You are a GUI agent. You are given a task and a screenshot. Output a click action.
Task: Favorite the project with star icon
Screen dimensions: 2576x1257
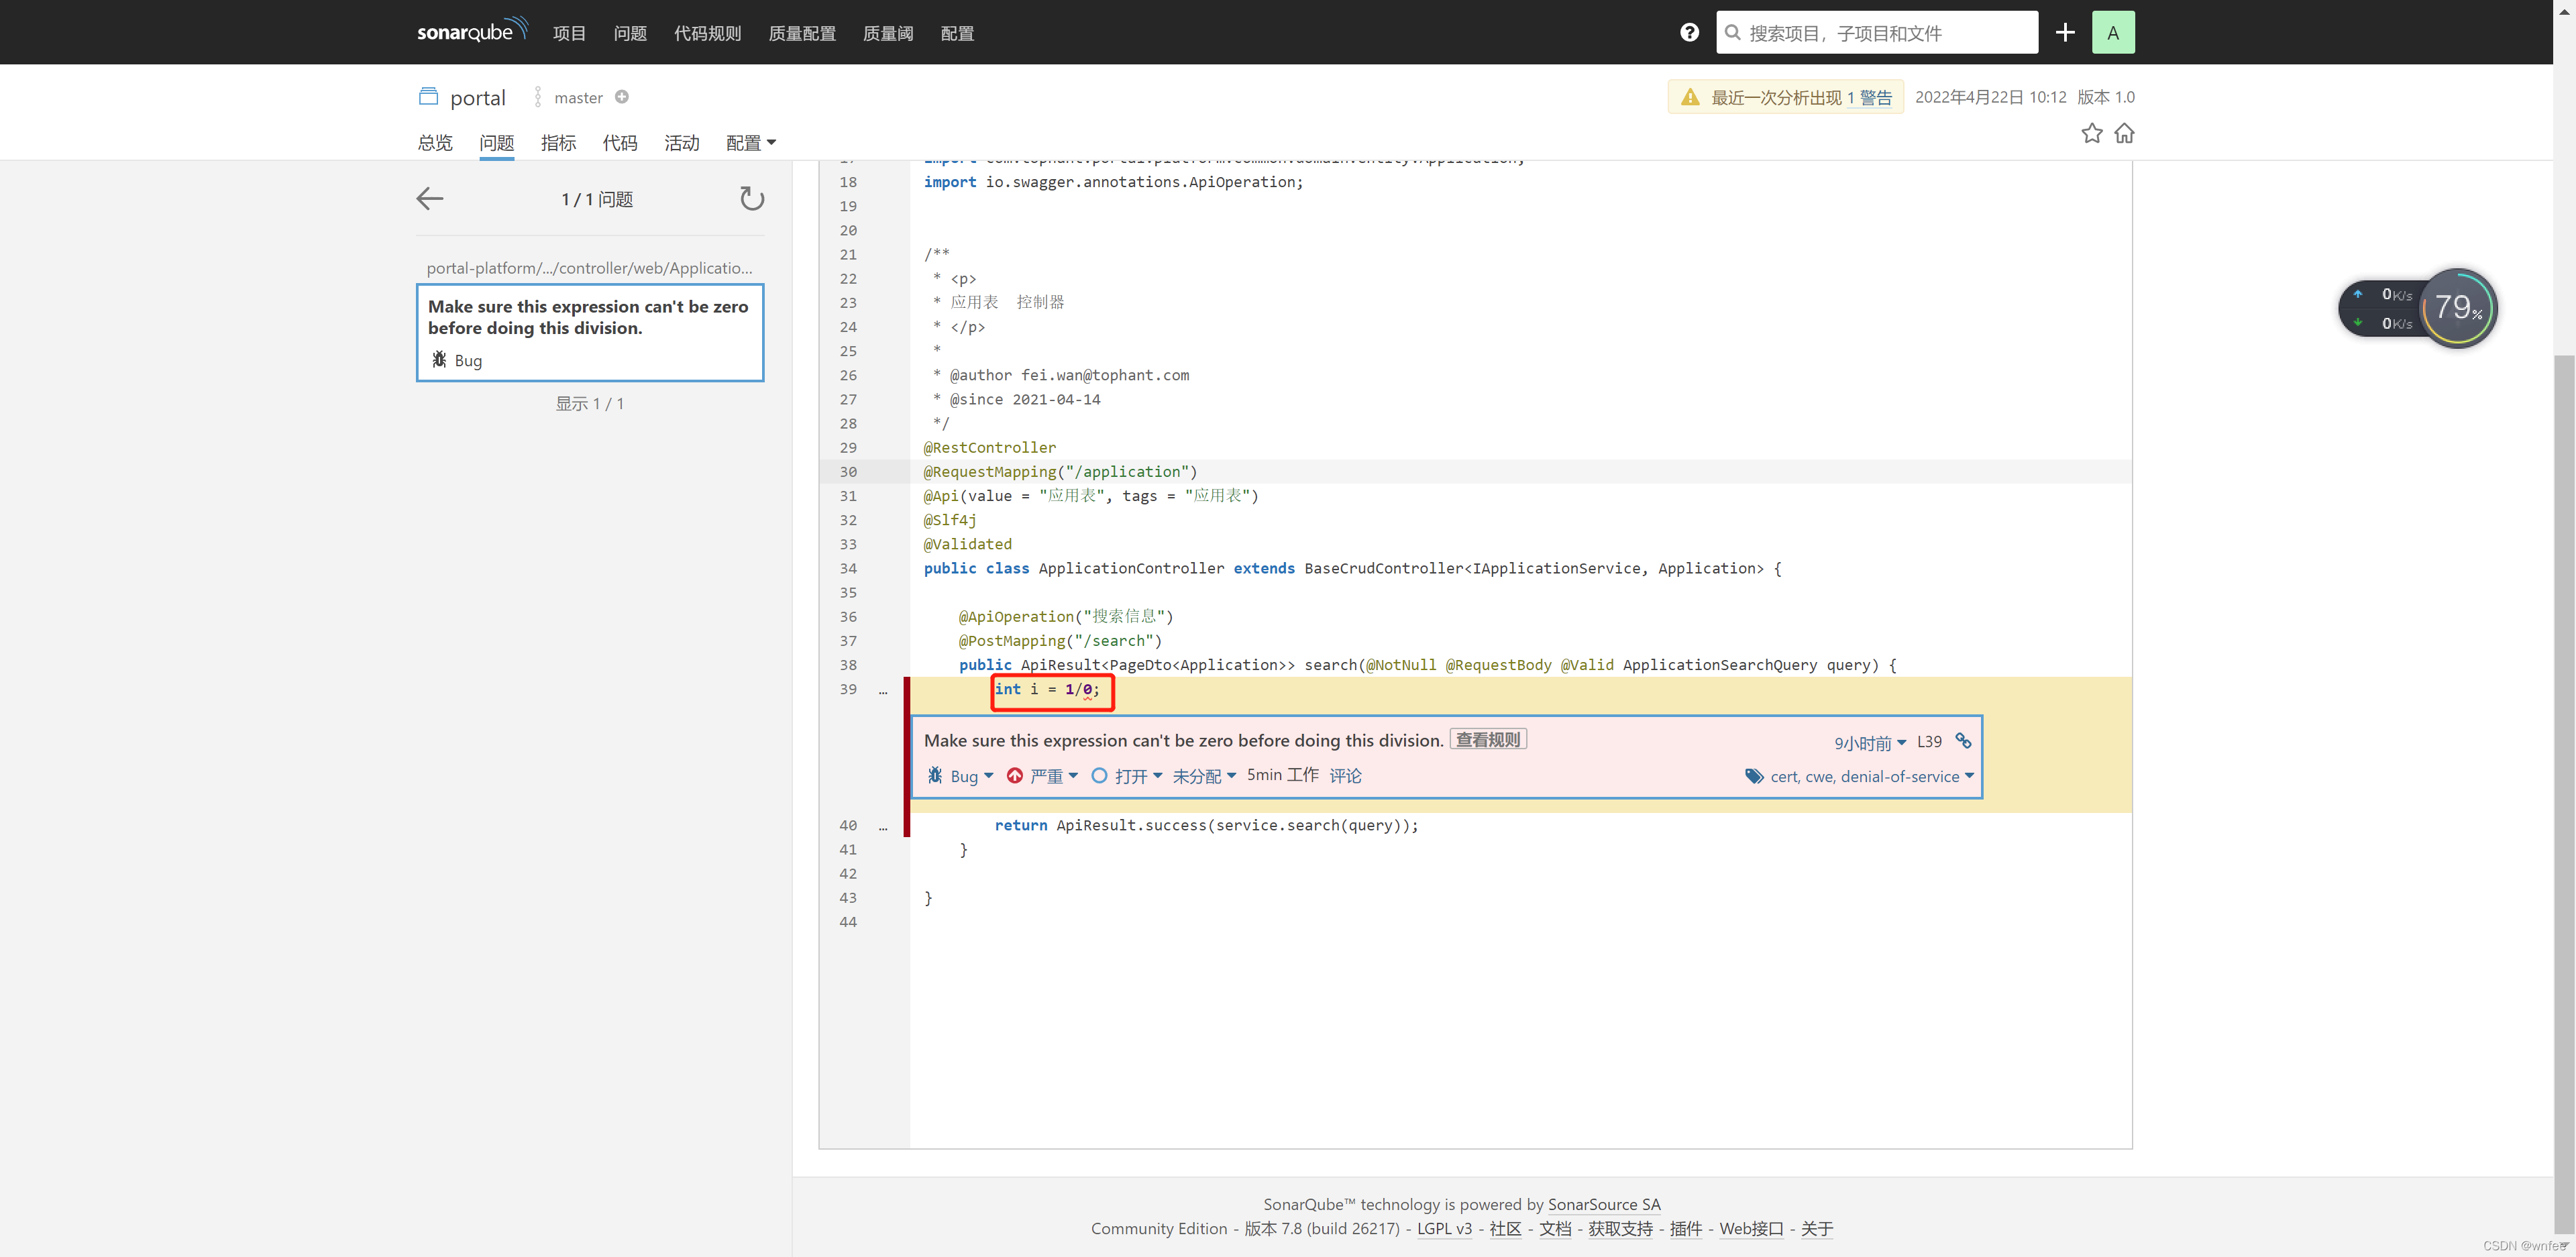pyautogui.click(x=2091, y=134)
